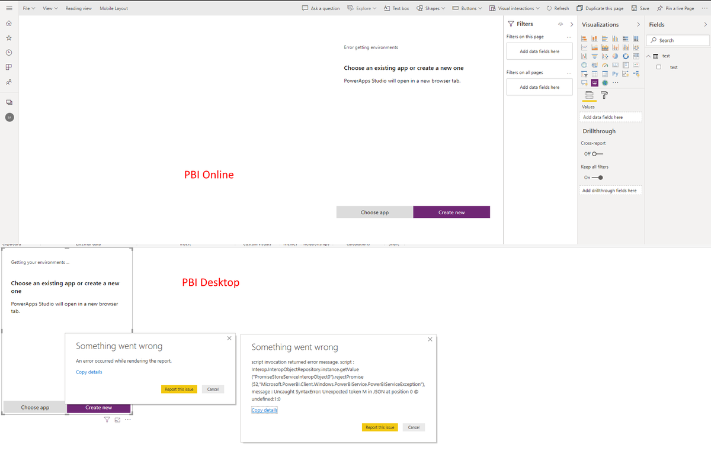
Task: Open Mobile Layout
Action: tap(114, 8)
